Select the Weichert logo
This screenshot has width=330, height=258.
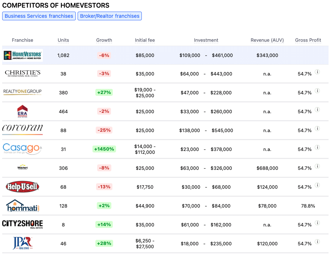tap(22, 167)
